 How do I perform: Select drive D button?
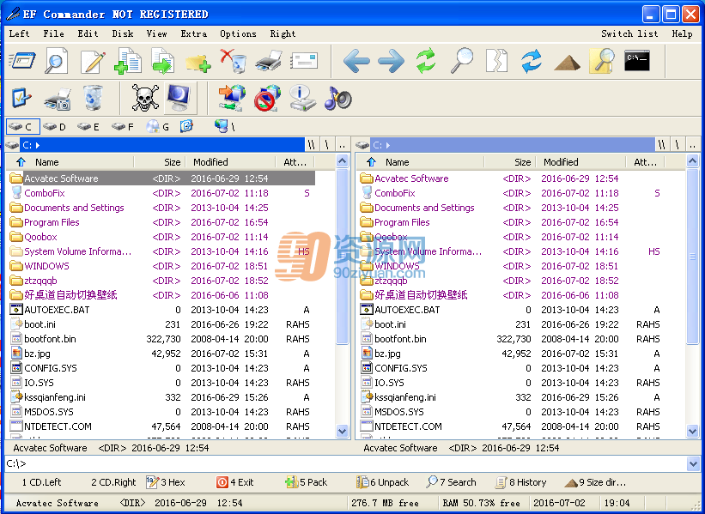[54, 127]
